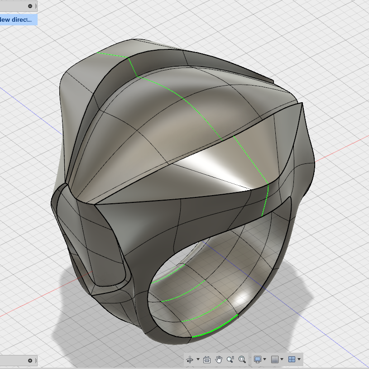Screen dimensions: 369x369
Task: Activate the Pan hand tool
Action: (219, 359)
